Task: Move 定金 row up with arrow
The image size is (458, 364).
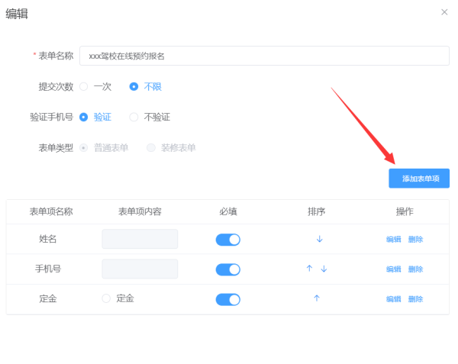Action: 316,298
